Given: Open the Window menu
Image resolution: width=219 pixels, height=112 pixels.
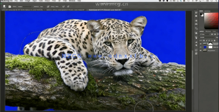Looking at the screenshot, I should 72,1.
